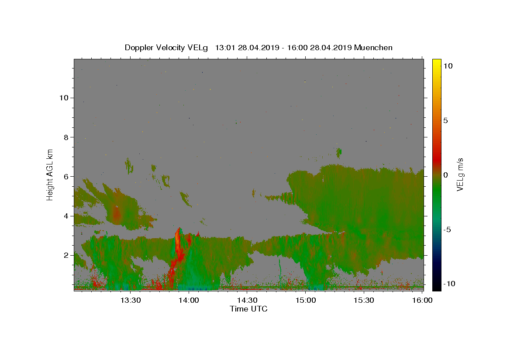Click the orange cloud patch near 13:25
Viewport: 524px width, 349px height.
[117, 213]
